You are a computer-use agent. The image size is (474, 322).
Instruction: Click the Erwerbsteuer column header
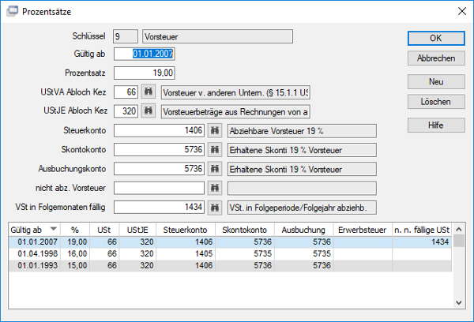click(x=363, y=230)
